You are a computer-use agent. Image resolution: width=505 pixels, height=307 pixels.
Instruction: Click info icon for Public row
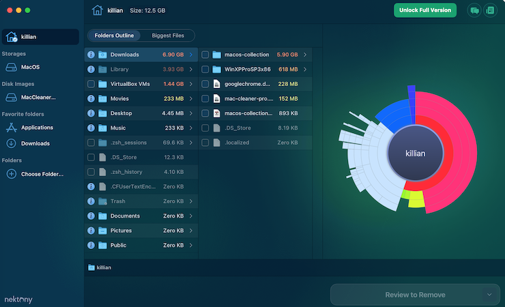coord(91,245)
